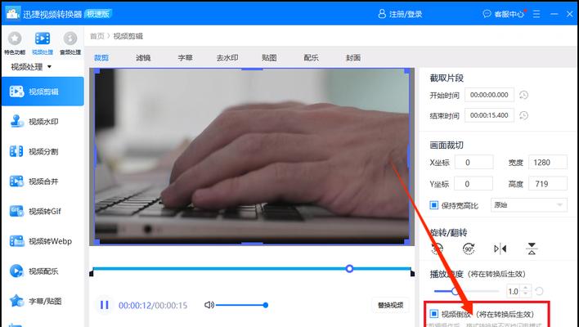
Task: Switch to the 滤镜 tab
Action: pos(143,57)
